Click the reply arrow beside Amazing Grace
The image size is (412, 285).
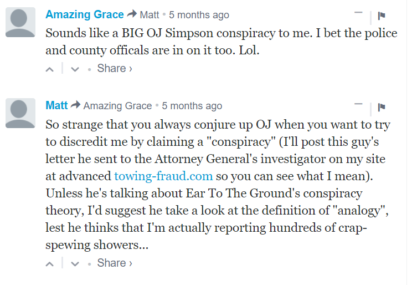coord(132,14)
